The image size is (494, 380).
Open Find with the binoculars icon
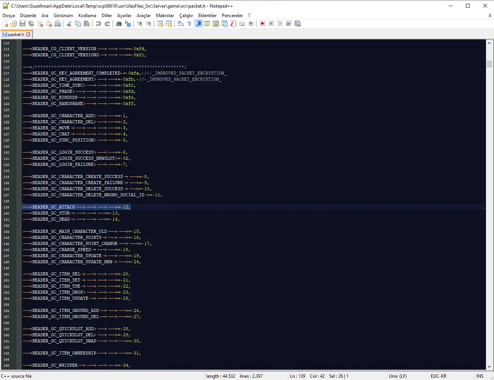119,24
